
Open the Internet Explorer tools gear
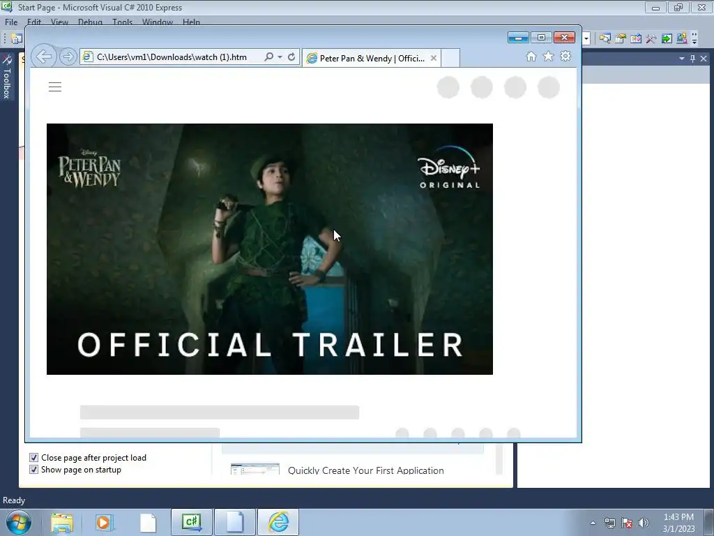tap(565, 57)
